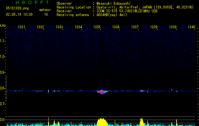Click the 1338 time marker

pyautogui.click(x=154, y=27)
